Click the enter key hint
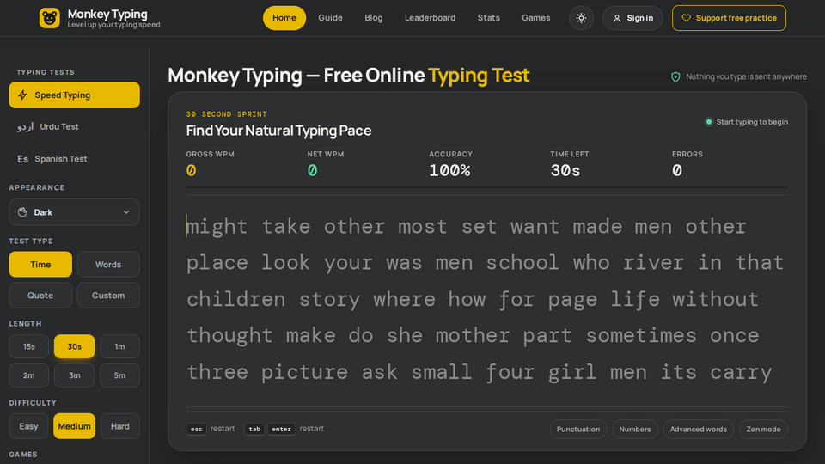 click(282, 430)
